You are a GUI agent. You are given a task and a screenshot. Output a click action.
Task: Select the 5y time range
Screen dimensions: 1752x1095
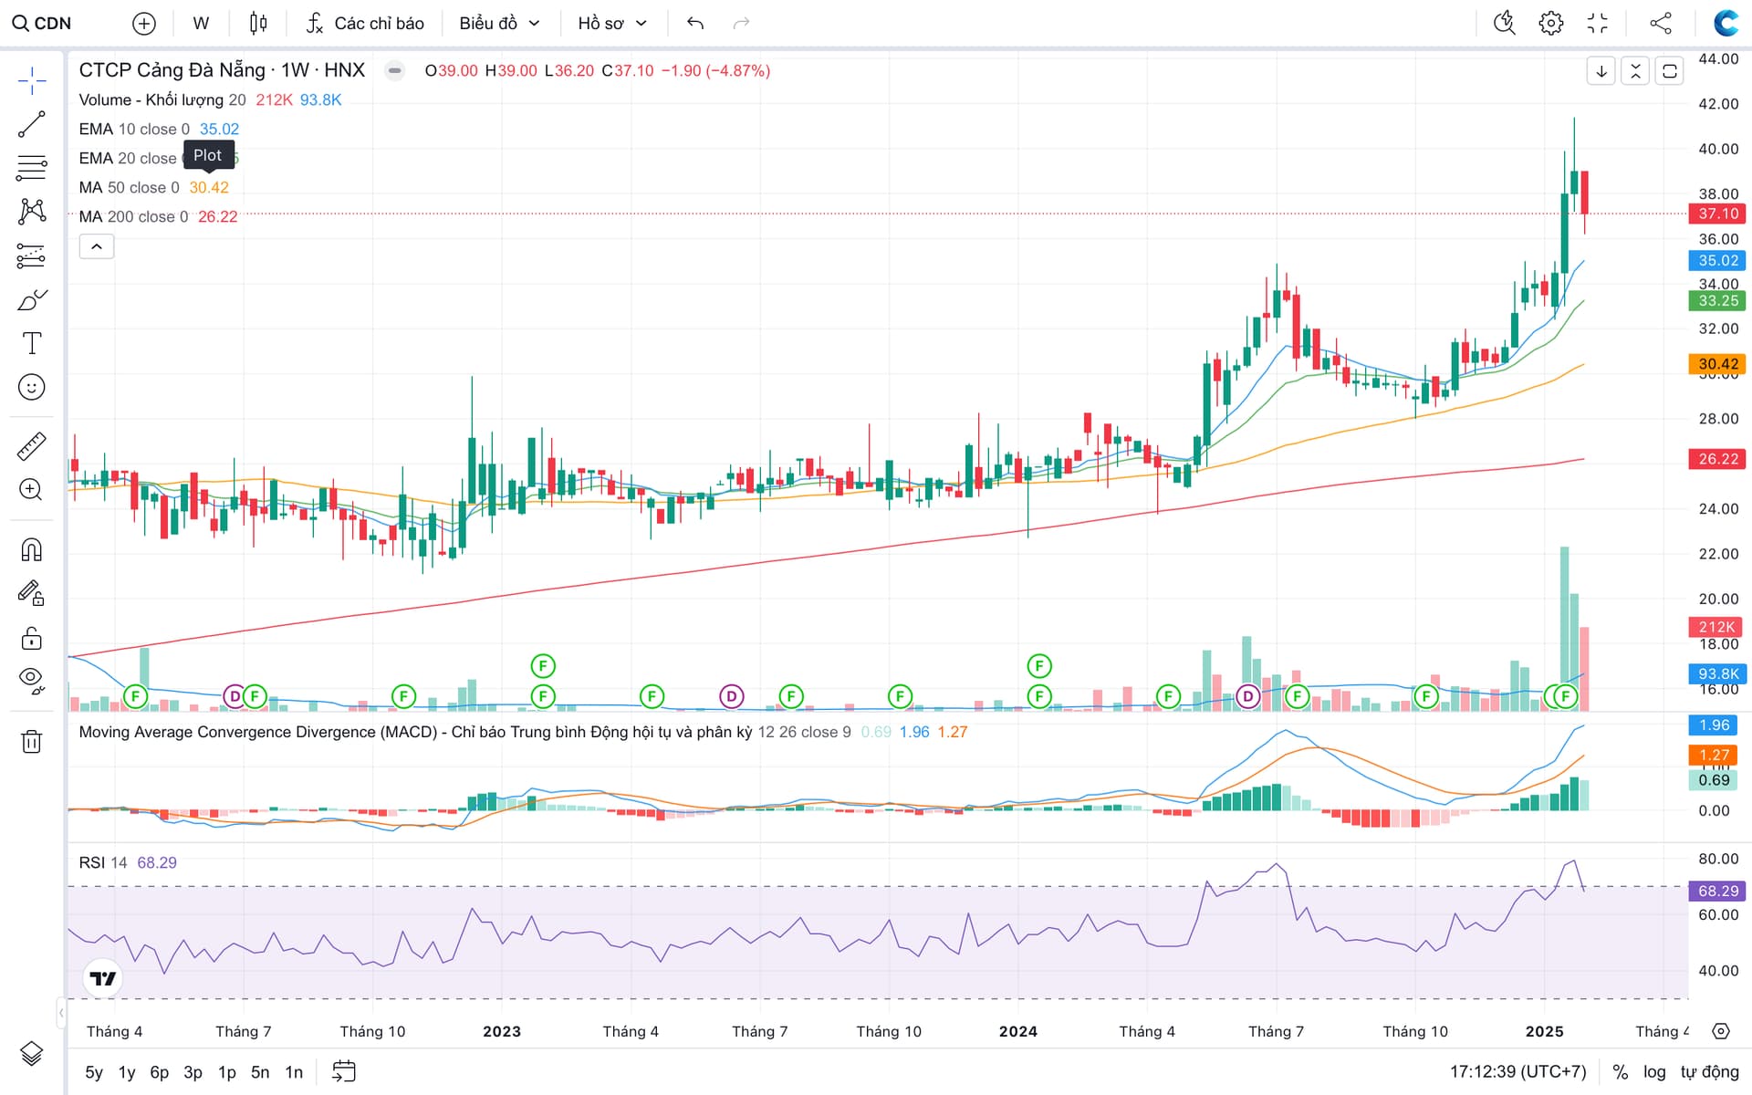pyautogui.click(x=94, y=1071)
